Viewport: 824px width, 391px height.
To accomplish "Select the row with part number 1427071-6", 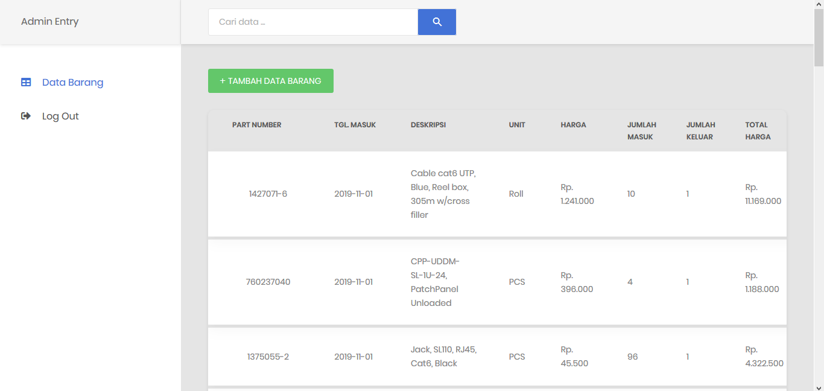I will click(497, 194).
